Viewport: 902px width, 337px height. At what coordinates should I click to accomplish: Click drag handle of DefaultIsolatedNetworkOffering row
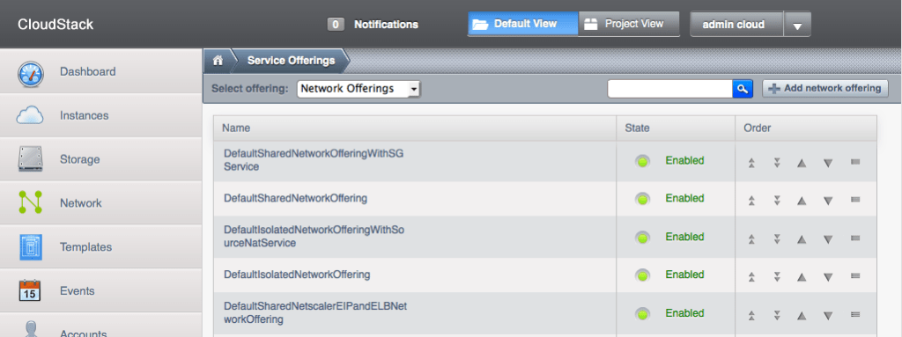(x=854, y=276)
